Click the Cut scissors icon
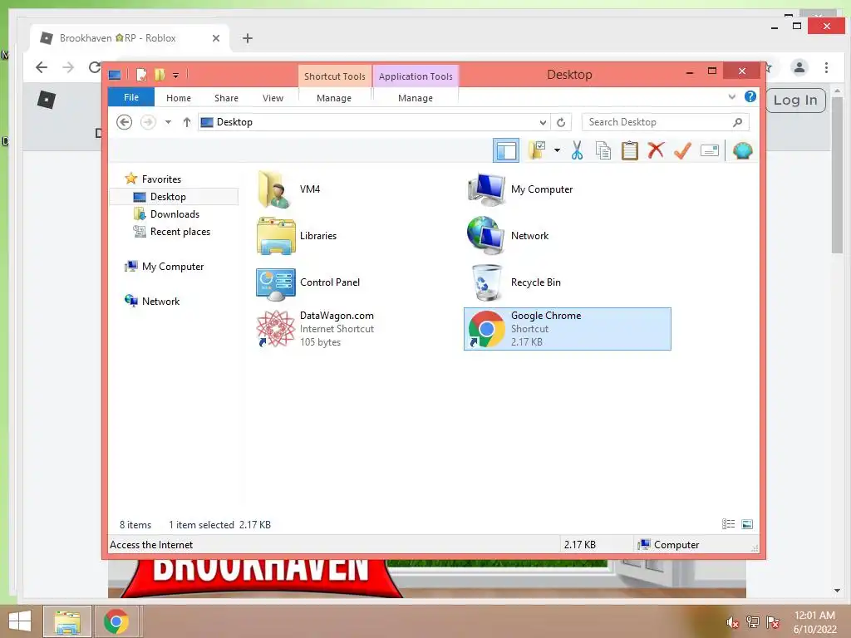 point(577,150)
